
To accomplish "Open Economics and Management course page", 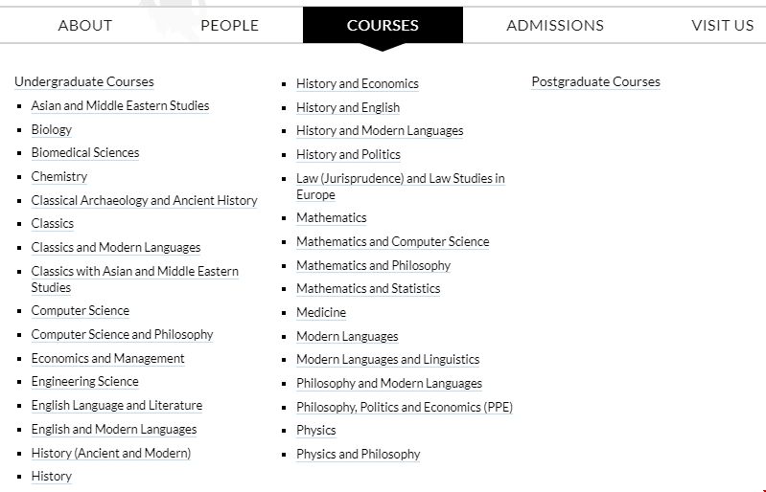I will click(x=107, y=359).
